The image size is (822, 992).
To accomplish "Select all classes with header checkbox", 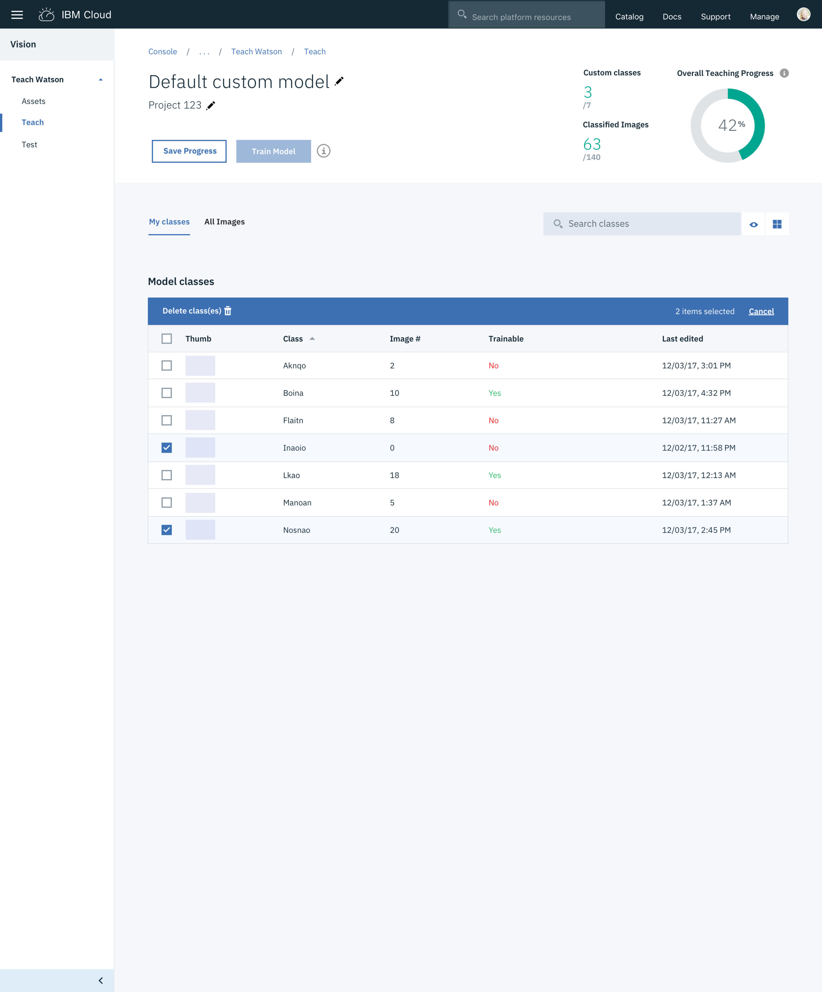I will 167,339.
